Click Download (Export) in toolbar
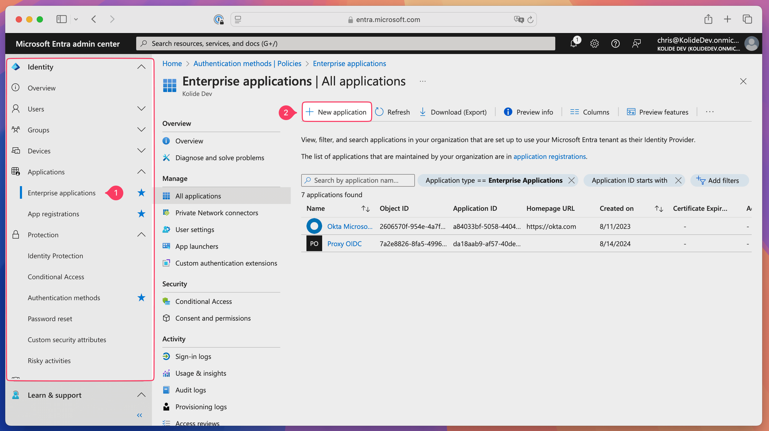Viewport: 769px width, 431px height. point(453,112)
